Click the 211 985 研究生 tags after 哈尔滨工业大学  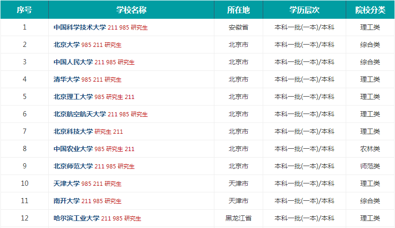click(121, 219)
